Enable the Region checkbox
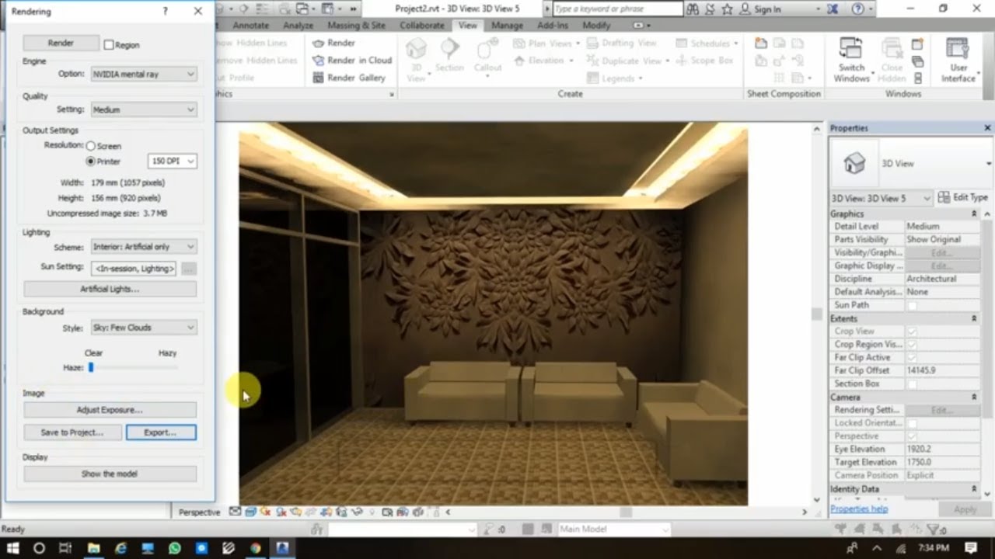995x559 pixels. pyautogui.click(x=109, y=45)
